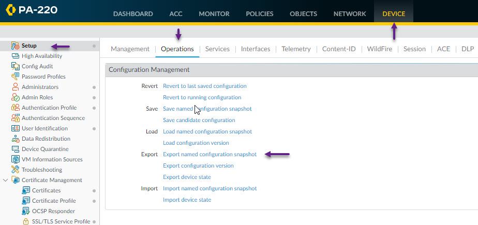Viewport: 478px width, 225px height.
Task: Collapse the Certificate Management tree node
Action: coord(5,180)
